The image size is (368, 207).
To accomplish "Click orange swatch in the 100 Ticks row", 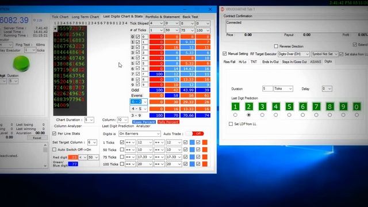I will point(205,164).
